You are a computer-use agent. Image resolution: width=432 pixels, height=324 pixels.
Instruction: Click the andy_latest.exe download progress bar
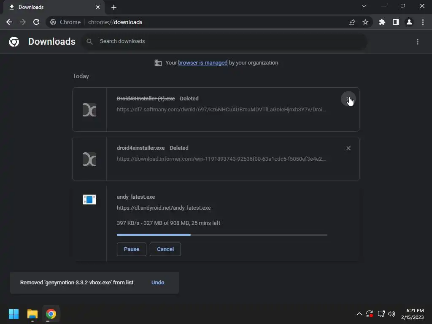tap(222, 235)
